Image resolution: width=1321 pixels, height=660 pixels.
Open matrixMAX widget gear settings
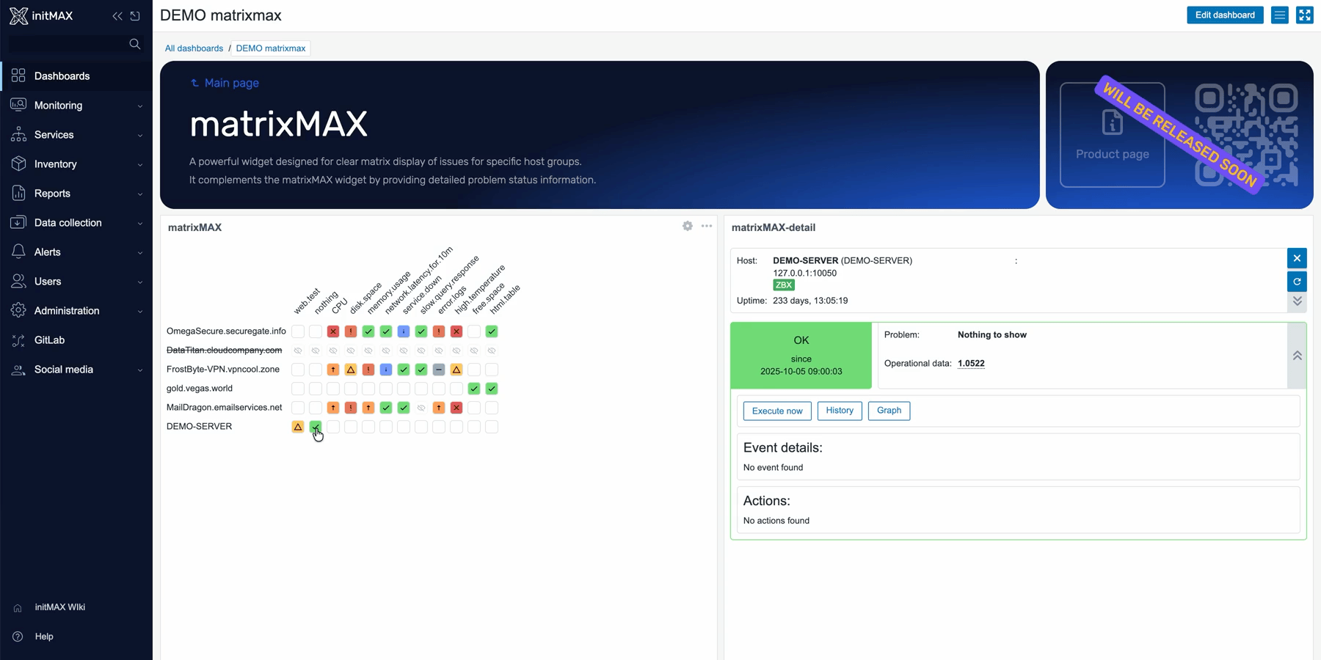pyautogui.click(x=687, y=227)
